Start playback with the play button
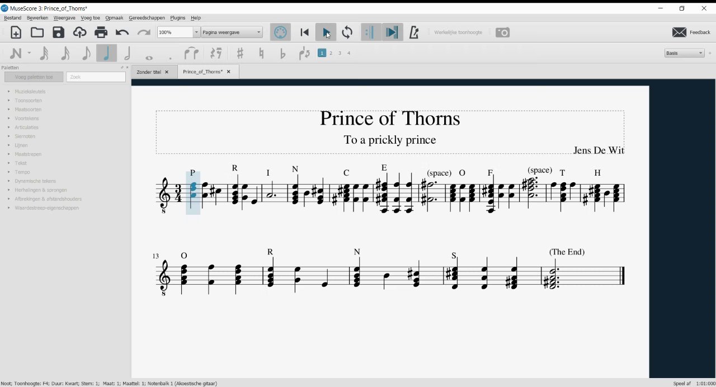Screen dimensions: 716x387 pos(326,32)
